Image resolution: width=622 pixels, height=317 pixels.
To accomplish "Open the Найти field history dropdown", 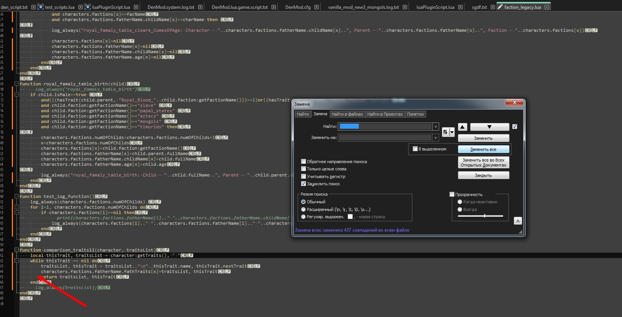I will (435, 126).
